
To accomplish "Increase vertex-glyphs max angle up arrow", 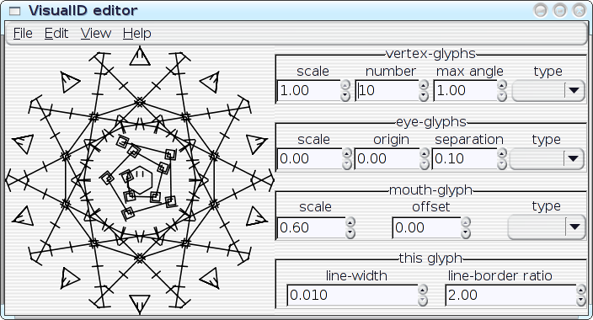I will point(501,85).
